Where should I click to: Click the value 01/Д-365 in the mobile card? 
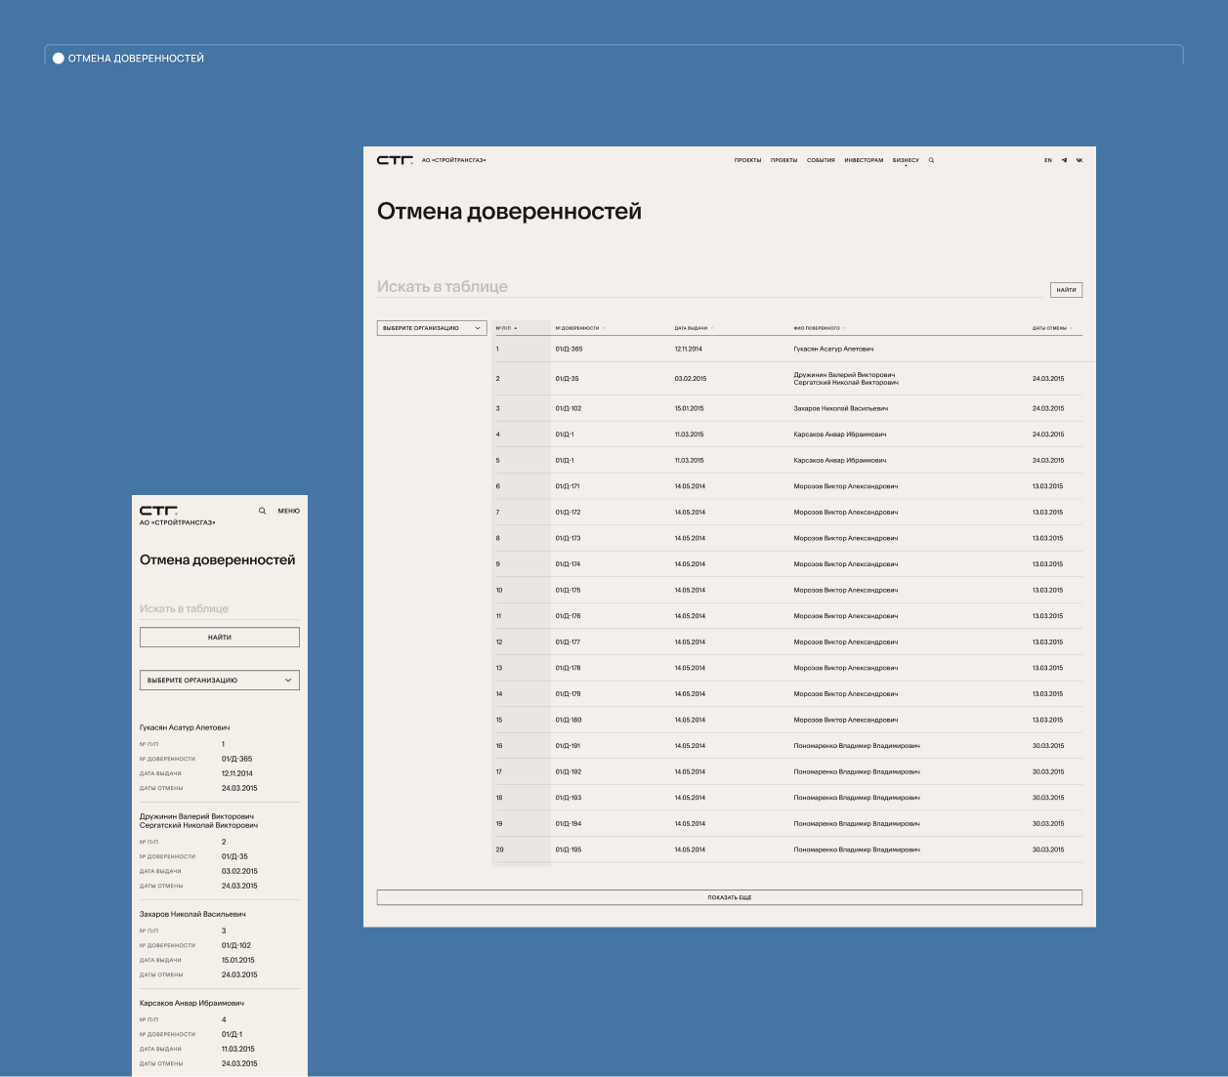(x=236, y=759)
